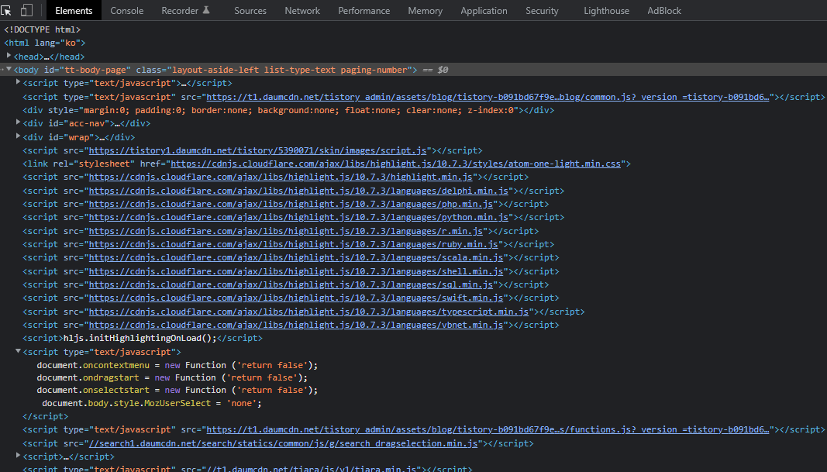Expand the collapsed script node near the bottom

(x=18, y=455)
